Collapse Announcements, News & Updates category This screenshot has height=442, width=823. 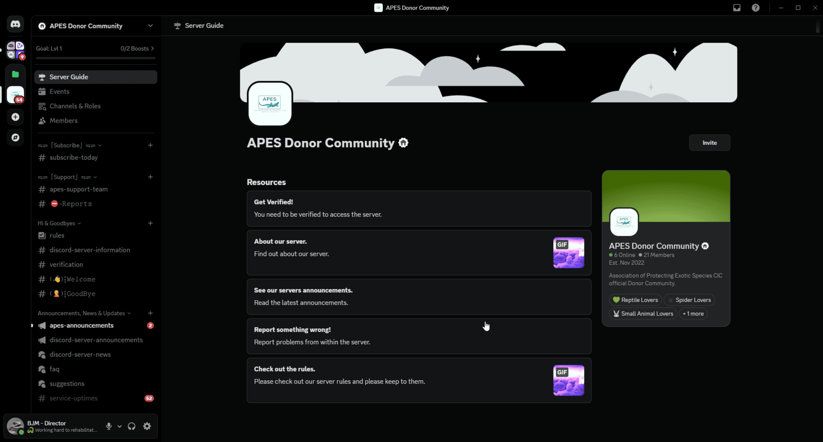coord(84,313)
